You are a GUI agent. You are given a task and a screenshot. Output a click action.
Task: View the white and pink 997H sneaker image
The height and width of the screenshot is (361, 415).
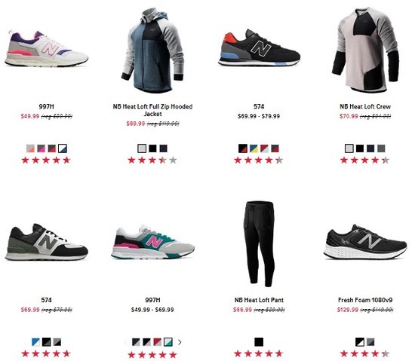tap(46, 49)
